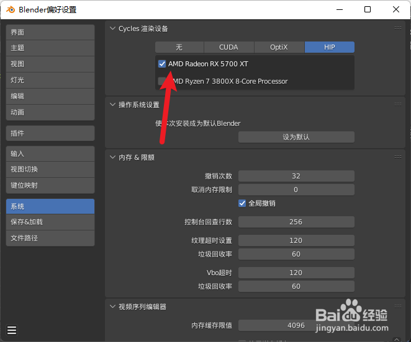Collapse the Cycles 渲染设备 panel
Viewport: 411px width, 342px height.
113,28
